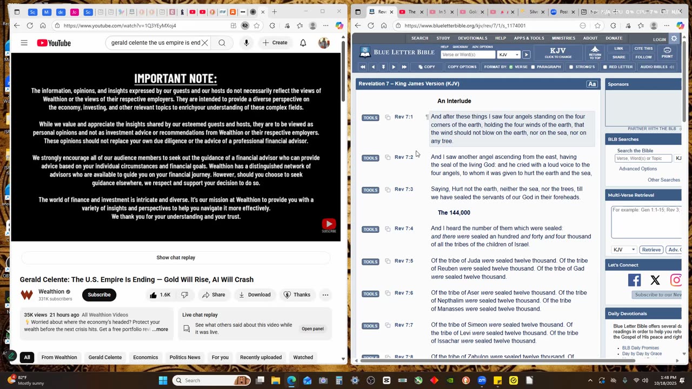Open YouTube notifications bell
The image size is (692, 389).
coord(303,43)
